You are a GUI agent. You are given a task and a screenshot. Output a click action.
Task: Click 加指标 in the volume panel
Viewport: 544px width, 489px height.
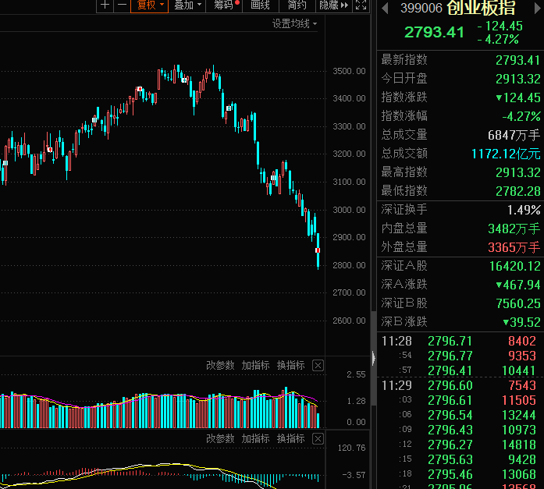255,365
